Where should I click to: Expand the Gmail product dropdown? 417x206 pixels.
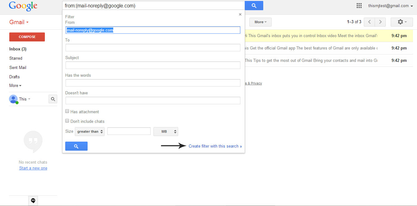coord(19,22)
